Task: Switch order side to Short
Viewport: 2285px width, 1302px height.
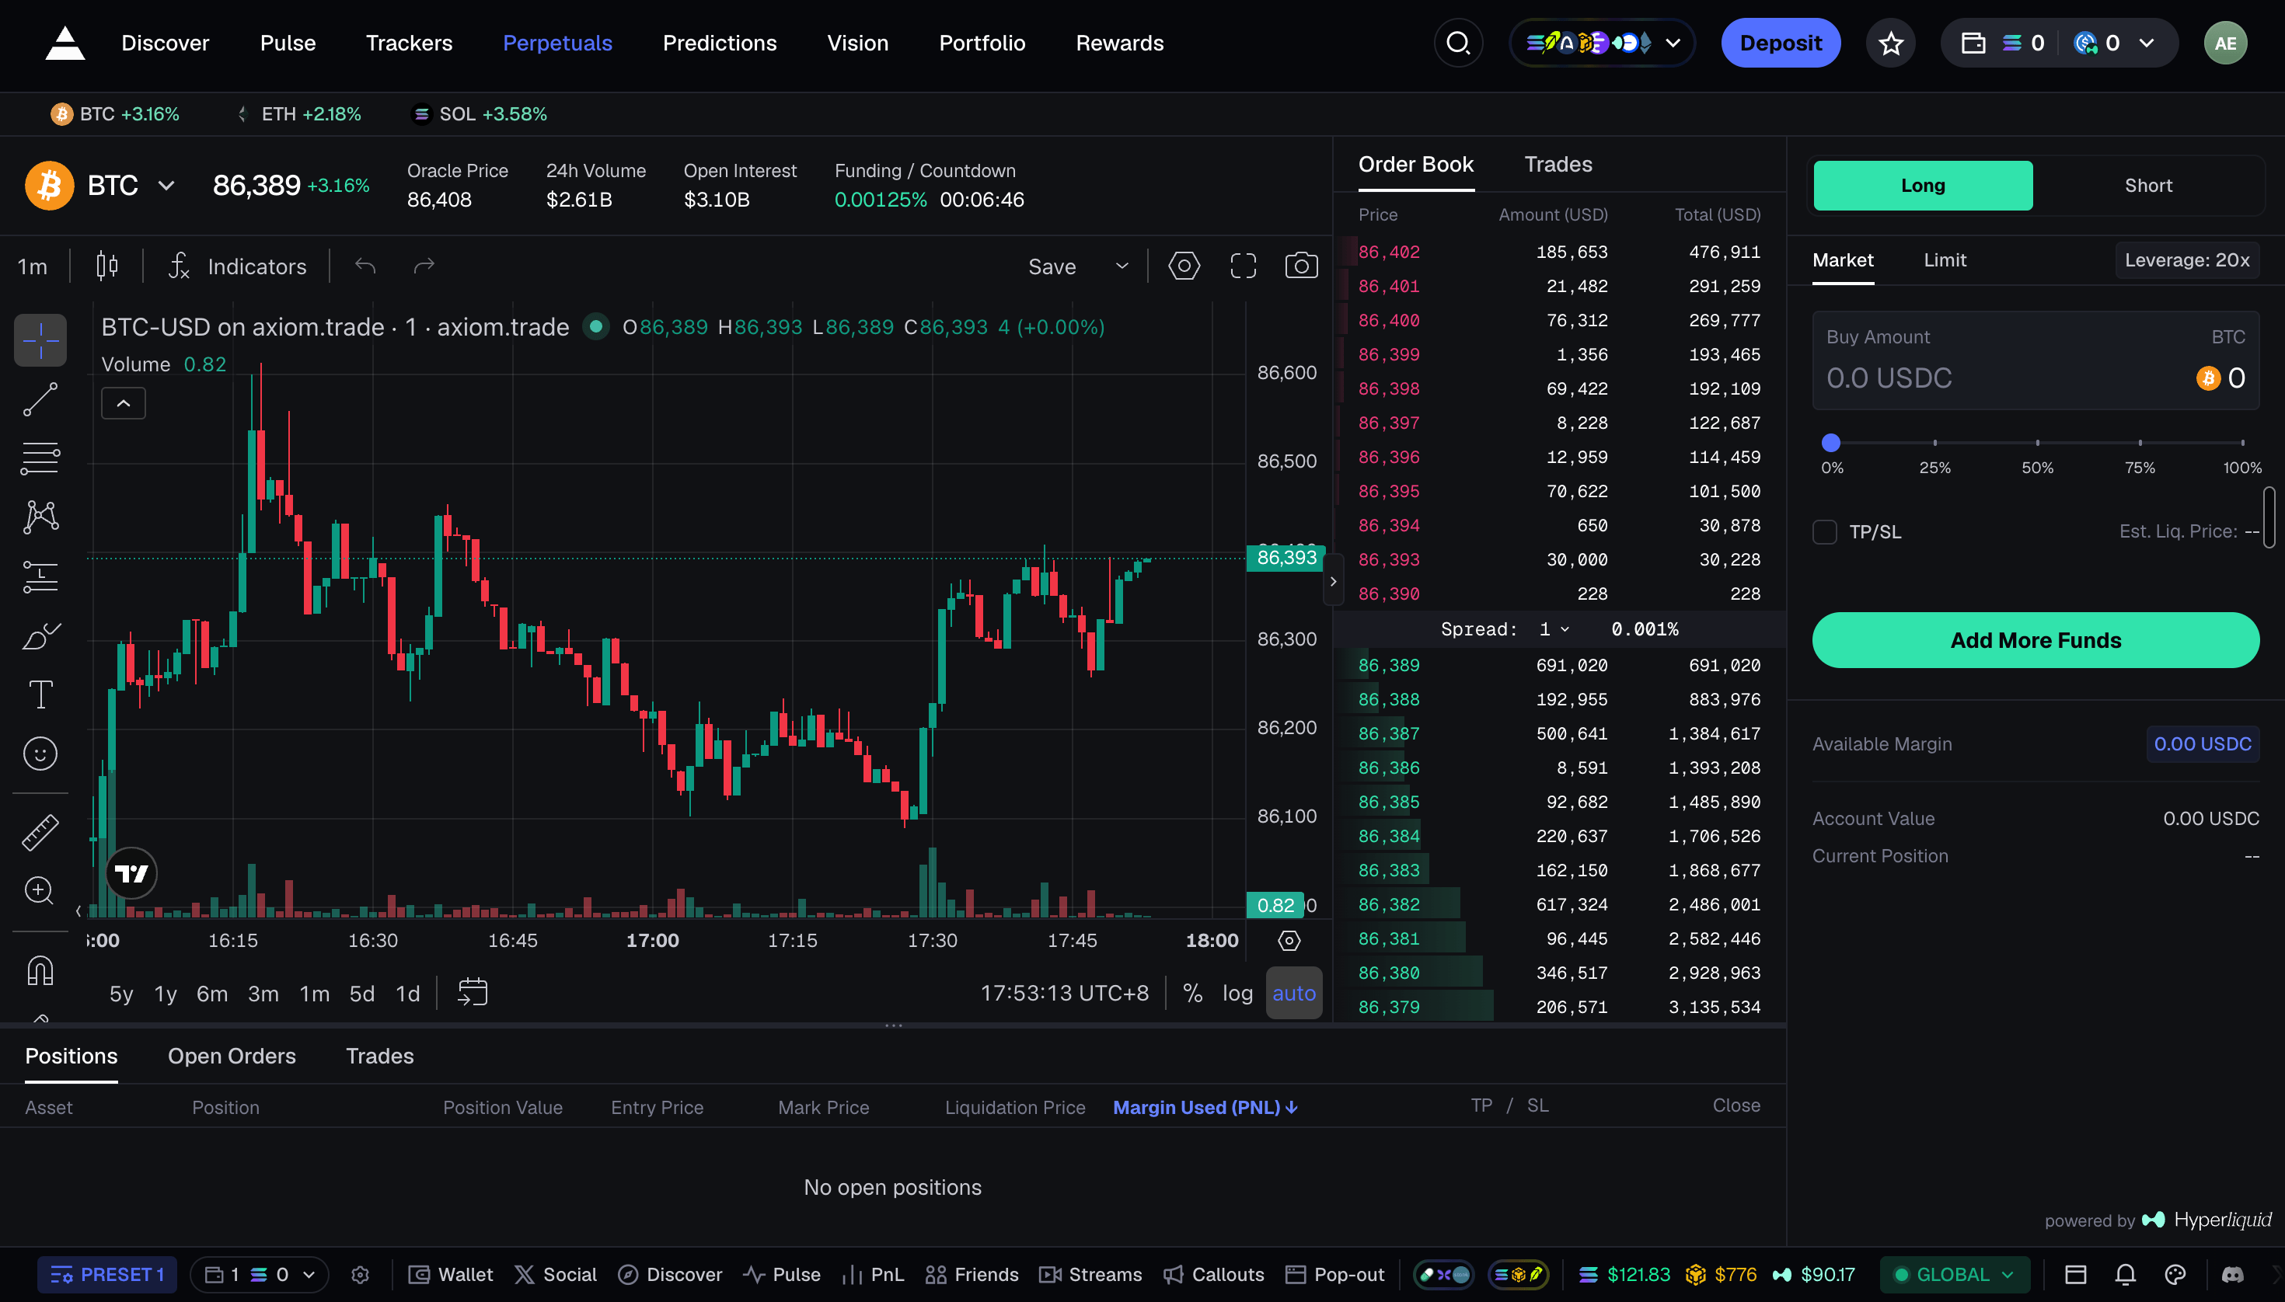Action: click(2147, 185)
